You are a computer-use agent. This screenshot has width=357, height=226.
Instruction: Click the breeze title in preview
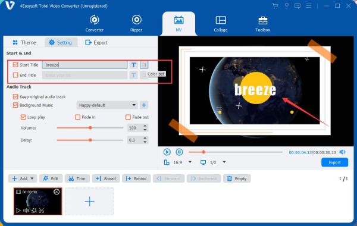255,90
